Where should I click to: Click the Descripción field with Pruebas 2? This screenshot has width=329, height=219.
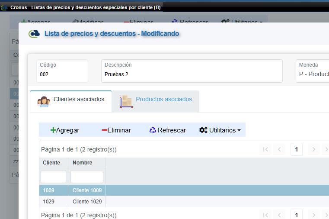pos(192,74)
